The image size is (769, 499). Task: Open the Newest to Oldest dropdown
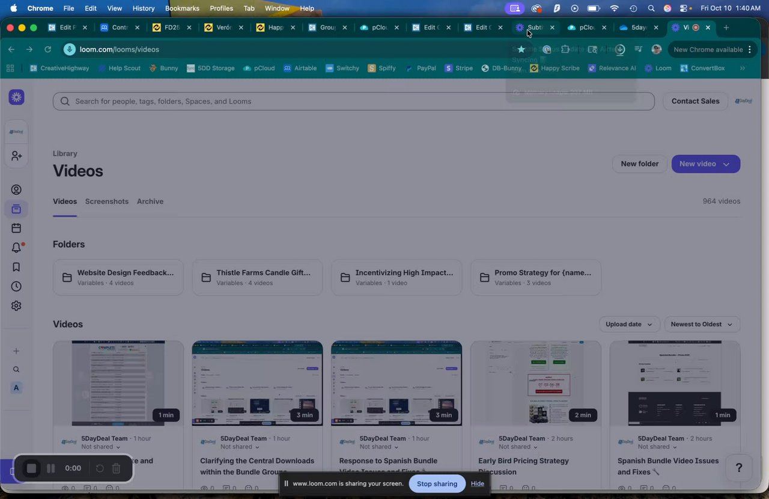702,324
